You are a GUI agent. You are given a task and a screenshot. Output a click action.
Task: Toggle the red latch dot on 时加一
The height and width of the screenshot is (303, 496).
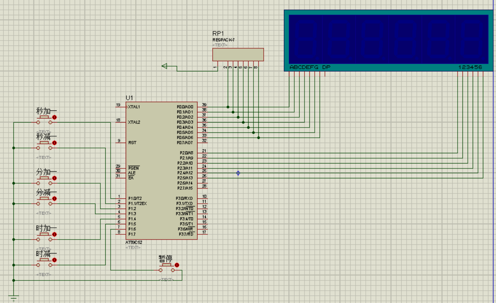[x=54, y=234]
